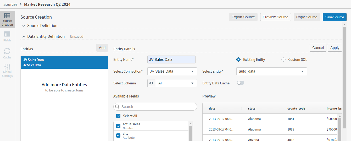351x141 pixels.
Task: Click the magnifier icon in the field search
Action: pos(118,107)
